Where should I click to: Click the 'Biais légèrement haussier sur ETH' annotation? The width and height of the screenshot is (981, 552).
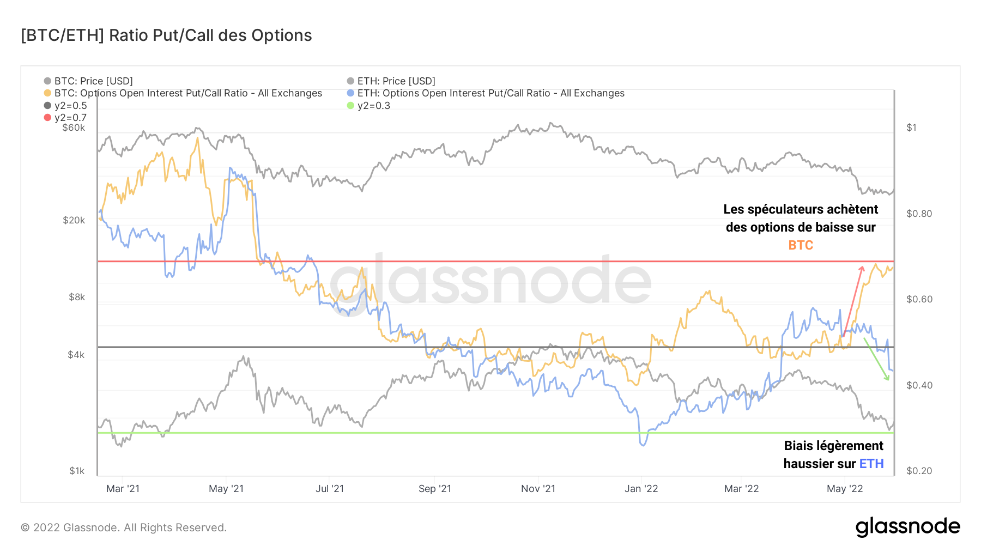pyautogui.click(x=833, y=454)
